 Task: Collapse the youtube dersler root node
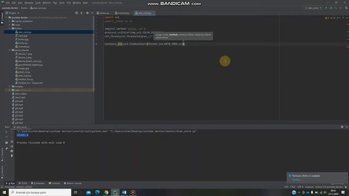7,17
